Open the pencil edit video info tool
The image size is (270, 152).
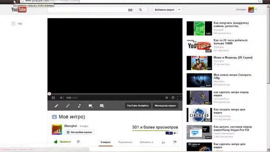pyautogui.click(x=57, y=106)
